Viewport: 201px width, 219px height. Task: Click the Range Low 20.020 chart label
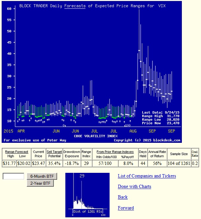pos(161,119)
